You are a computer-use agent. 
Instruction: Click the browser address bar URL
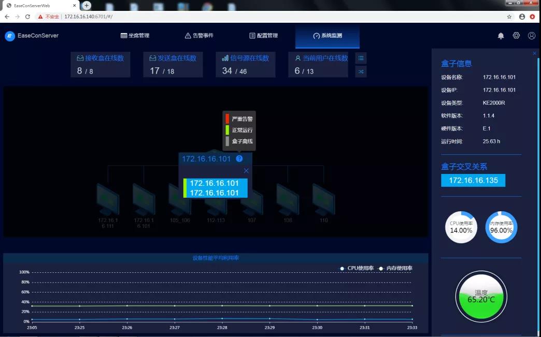[x=88, y=17]
